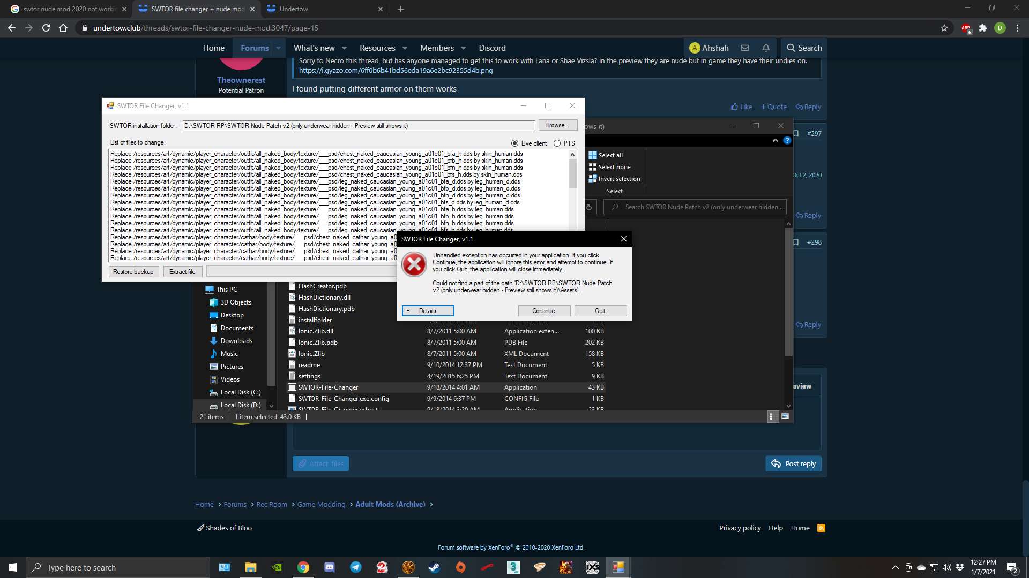Screen dimensions: 1029x578
Task: Open Steam from the taskbar
Action: click(x=434, y=567)
